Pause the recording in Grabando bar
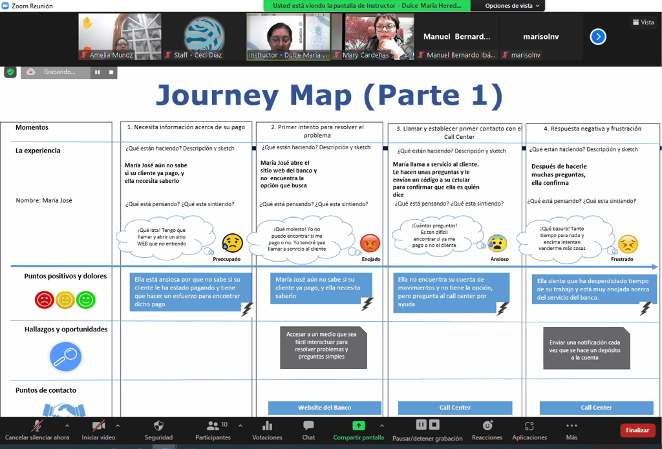Screen dimensions: 662x449 click(98, 72)
